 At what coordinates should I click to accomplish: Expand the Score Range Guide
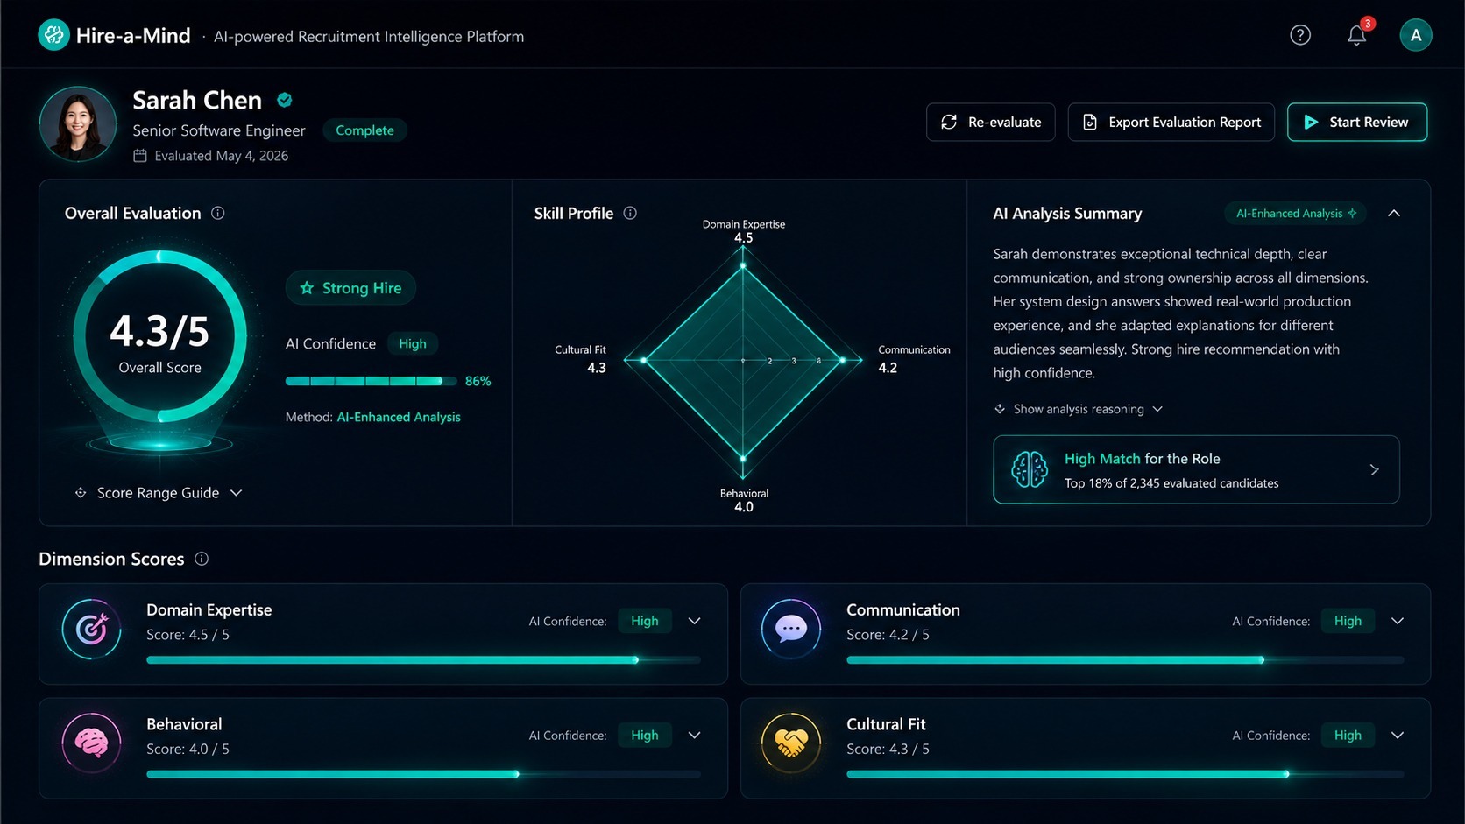159,493
